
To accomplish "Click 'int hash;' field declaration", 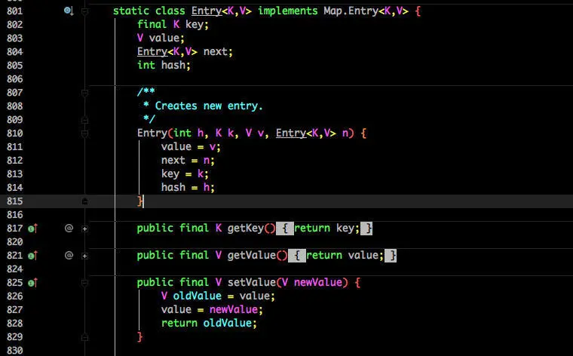I will click(x=164, y=65).
